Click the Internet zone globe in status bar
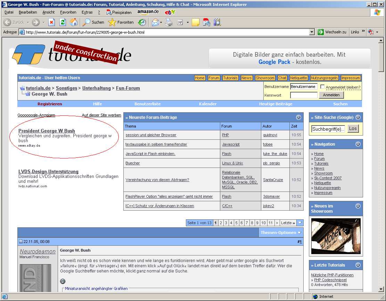 tap(315, 296)
